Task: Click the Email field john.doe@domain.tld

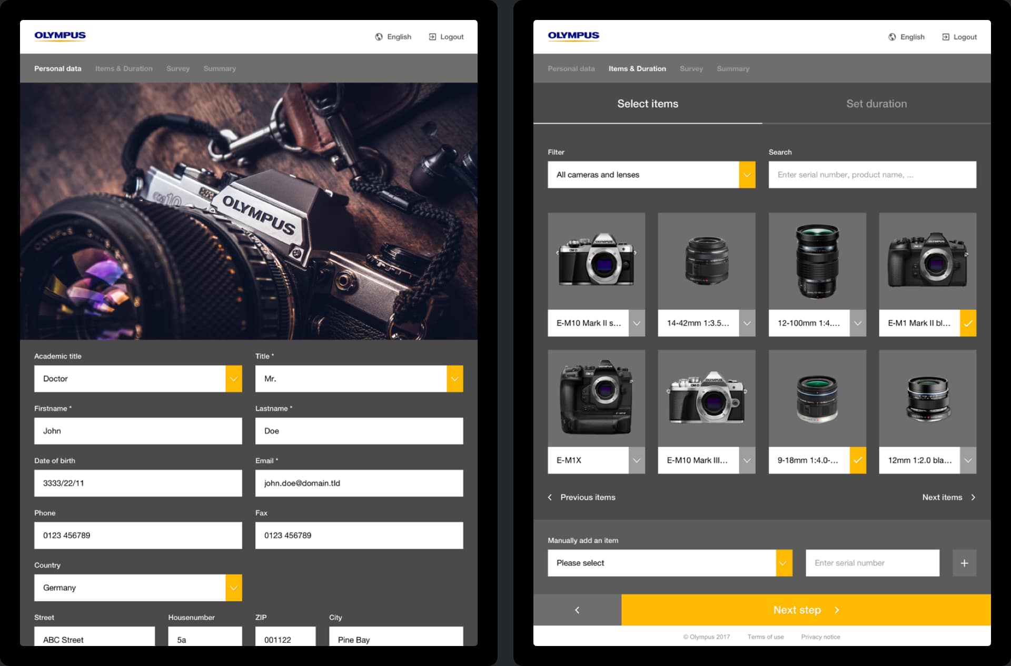Action: pos(359,483)
